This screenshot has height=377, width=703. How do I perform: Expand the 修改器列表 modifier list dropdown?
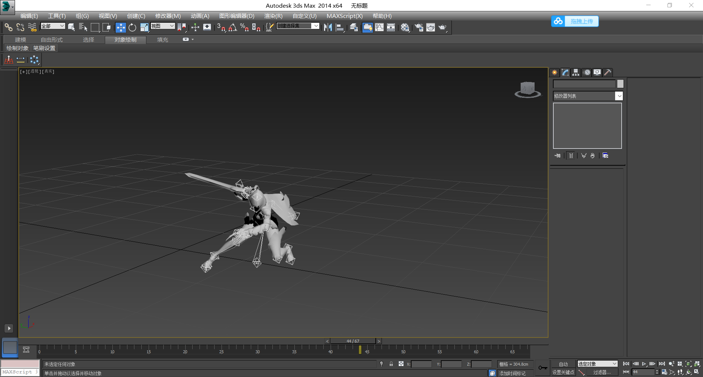pos(619,96)
